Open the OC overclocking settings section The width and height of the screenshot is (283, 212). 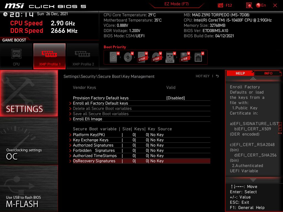29,141
